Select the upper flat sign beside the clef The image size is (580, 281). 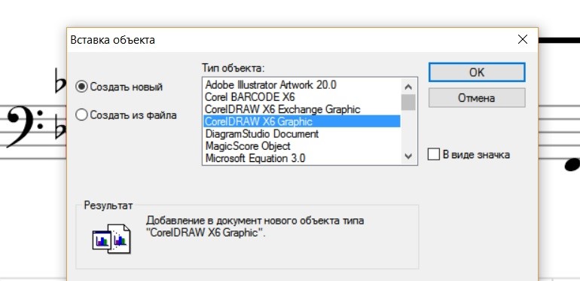click(60, 80)
